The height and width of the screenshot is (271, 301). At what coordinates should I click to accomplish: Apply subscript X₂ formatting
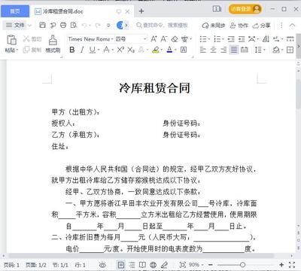pos(131,50)
